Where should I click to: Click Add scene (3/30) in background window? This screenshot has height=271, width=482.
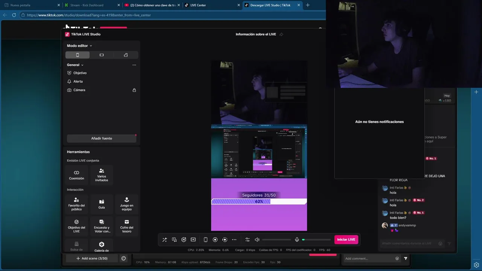click(92, 259)
